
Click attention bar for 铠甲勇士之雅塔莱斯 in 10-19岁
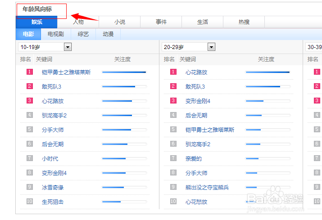click(124, 72)
